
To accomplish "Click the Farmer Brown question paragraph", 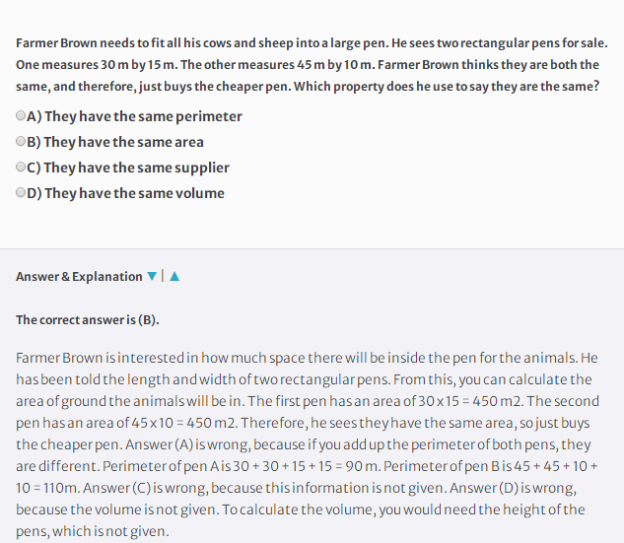I will pos(312,64).
